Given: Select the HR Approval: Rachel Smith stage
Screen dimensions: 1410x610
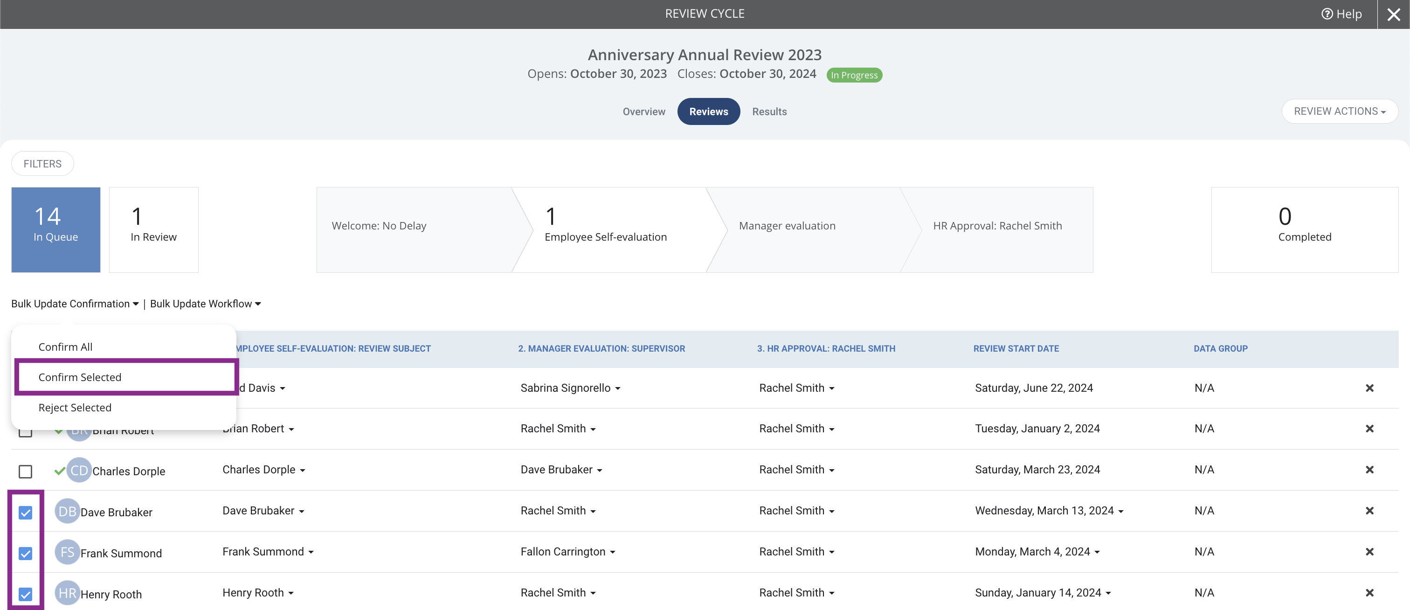Looking at the screenshot, I should [997, 230].
